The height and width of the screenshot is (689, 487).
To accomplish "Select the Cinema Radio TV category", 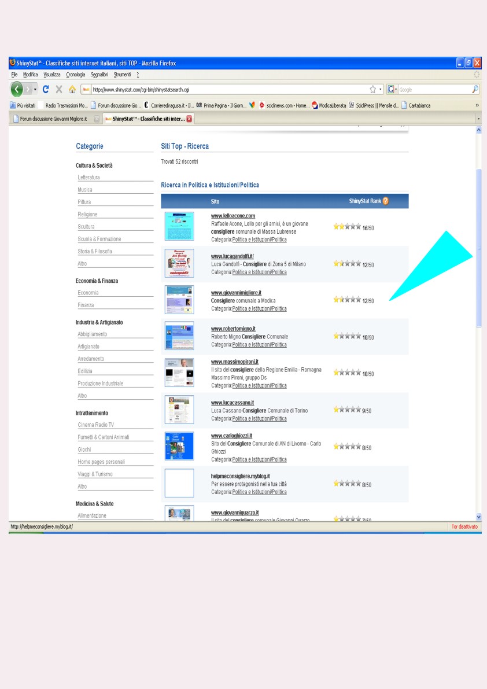I will coord(96,425).
